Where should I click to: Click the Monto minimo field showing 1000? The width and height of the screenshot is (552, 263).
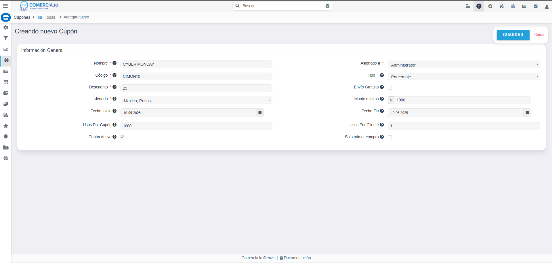(462, 100)
